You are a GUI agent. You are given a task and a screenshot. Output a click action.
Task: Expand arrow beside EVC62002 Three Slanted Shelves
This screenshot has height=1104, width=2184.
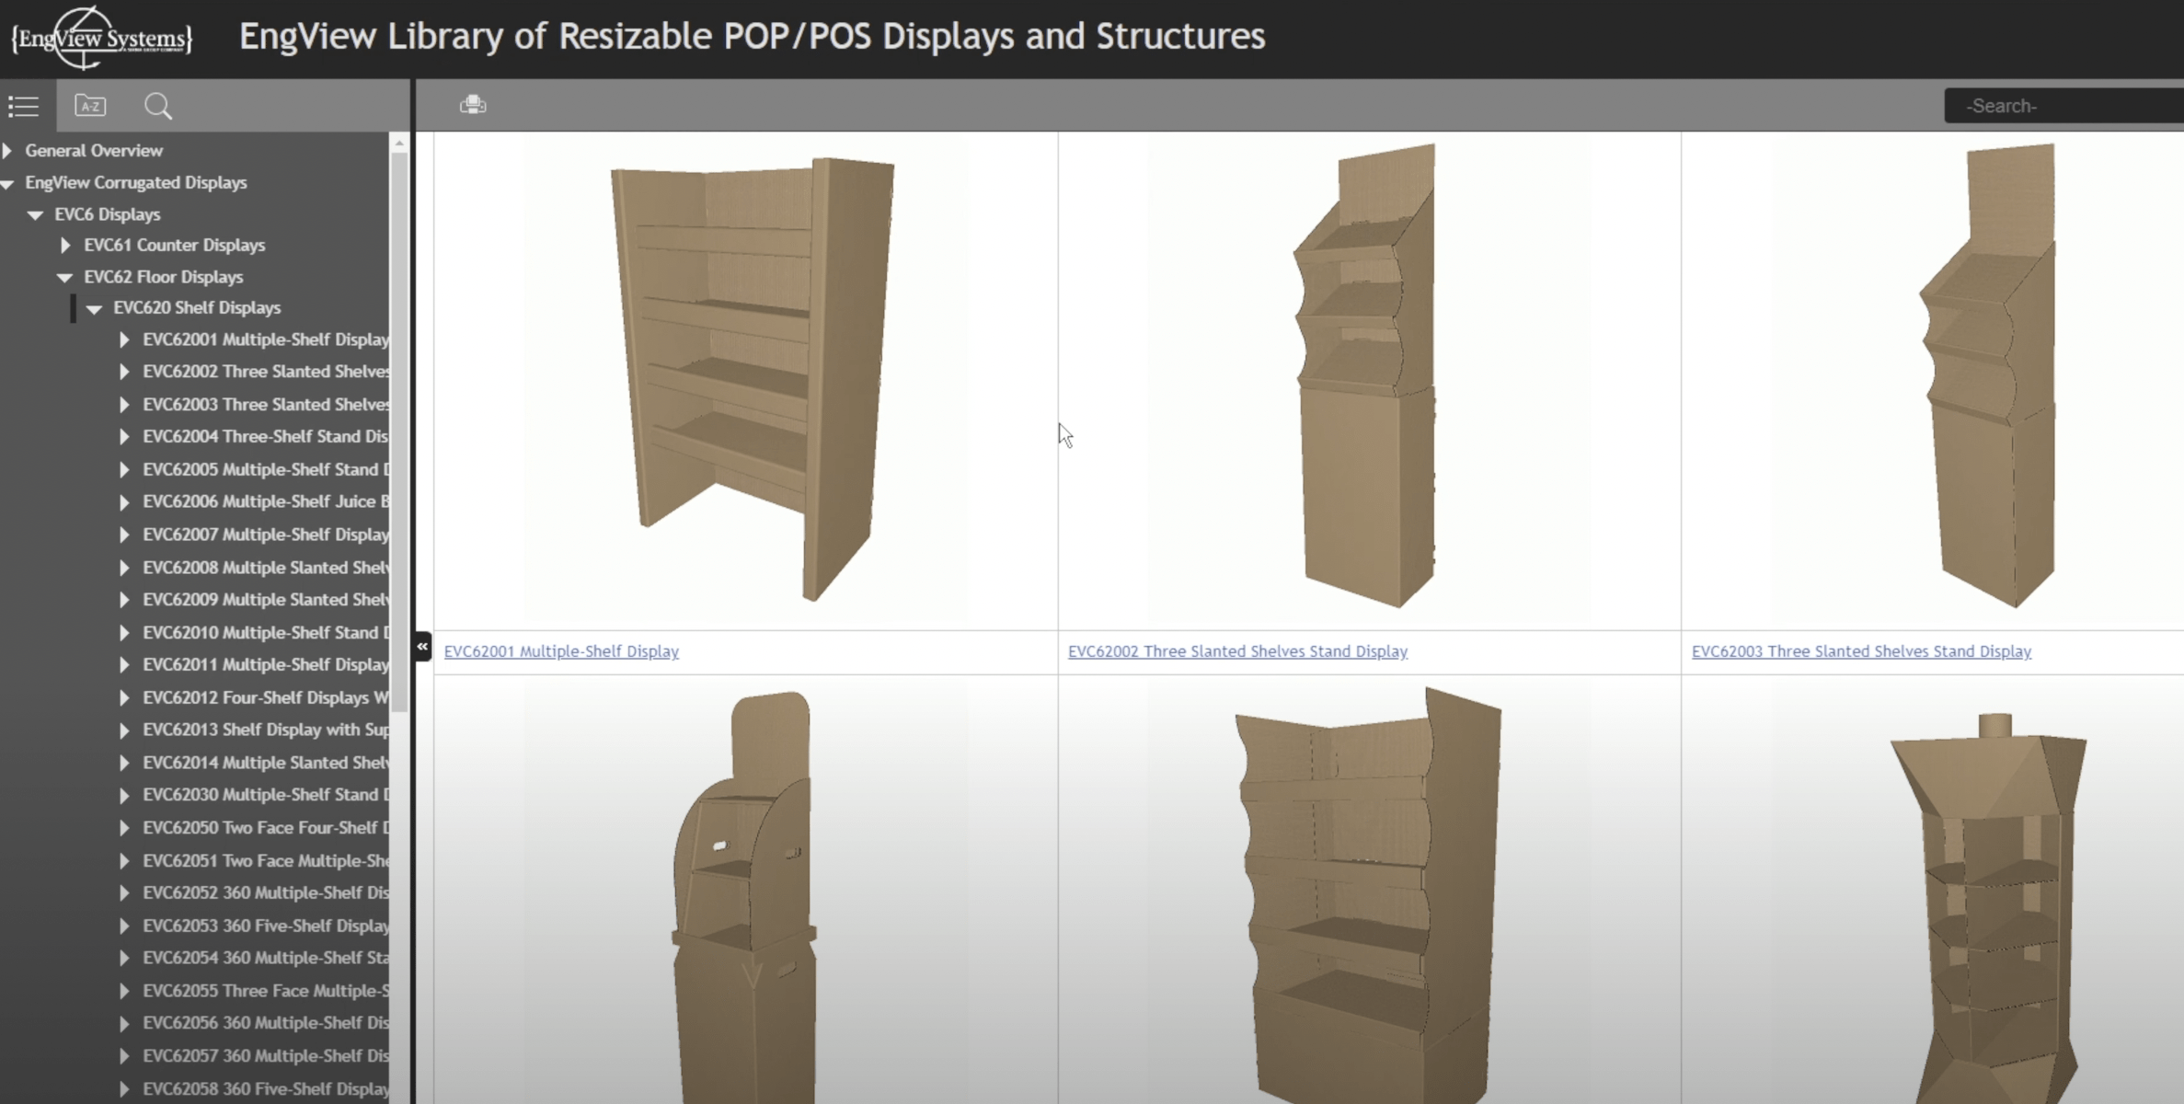click(124, 372)
